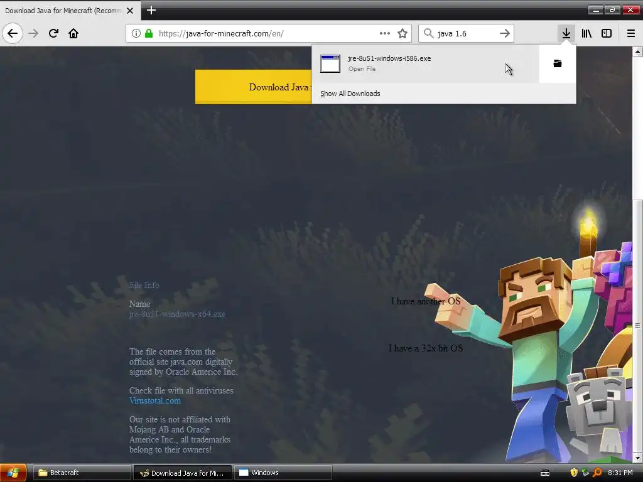Click the I have another OS link
Viewport: 643px width, 482px height.
(x=426, y=301)
